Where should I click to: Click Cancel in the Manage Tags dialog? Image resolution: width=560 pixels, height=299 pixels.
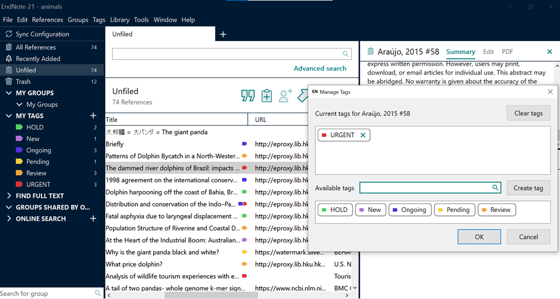528,237
